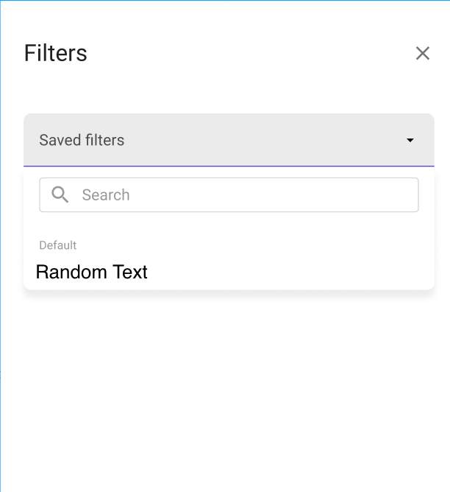This screenshot has height=492, width=450.
Task: Pick the Random Text saved filter
Action: click(x=92, y=272)
